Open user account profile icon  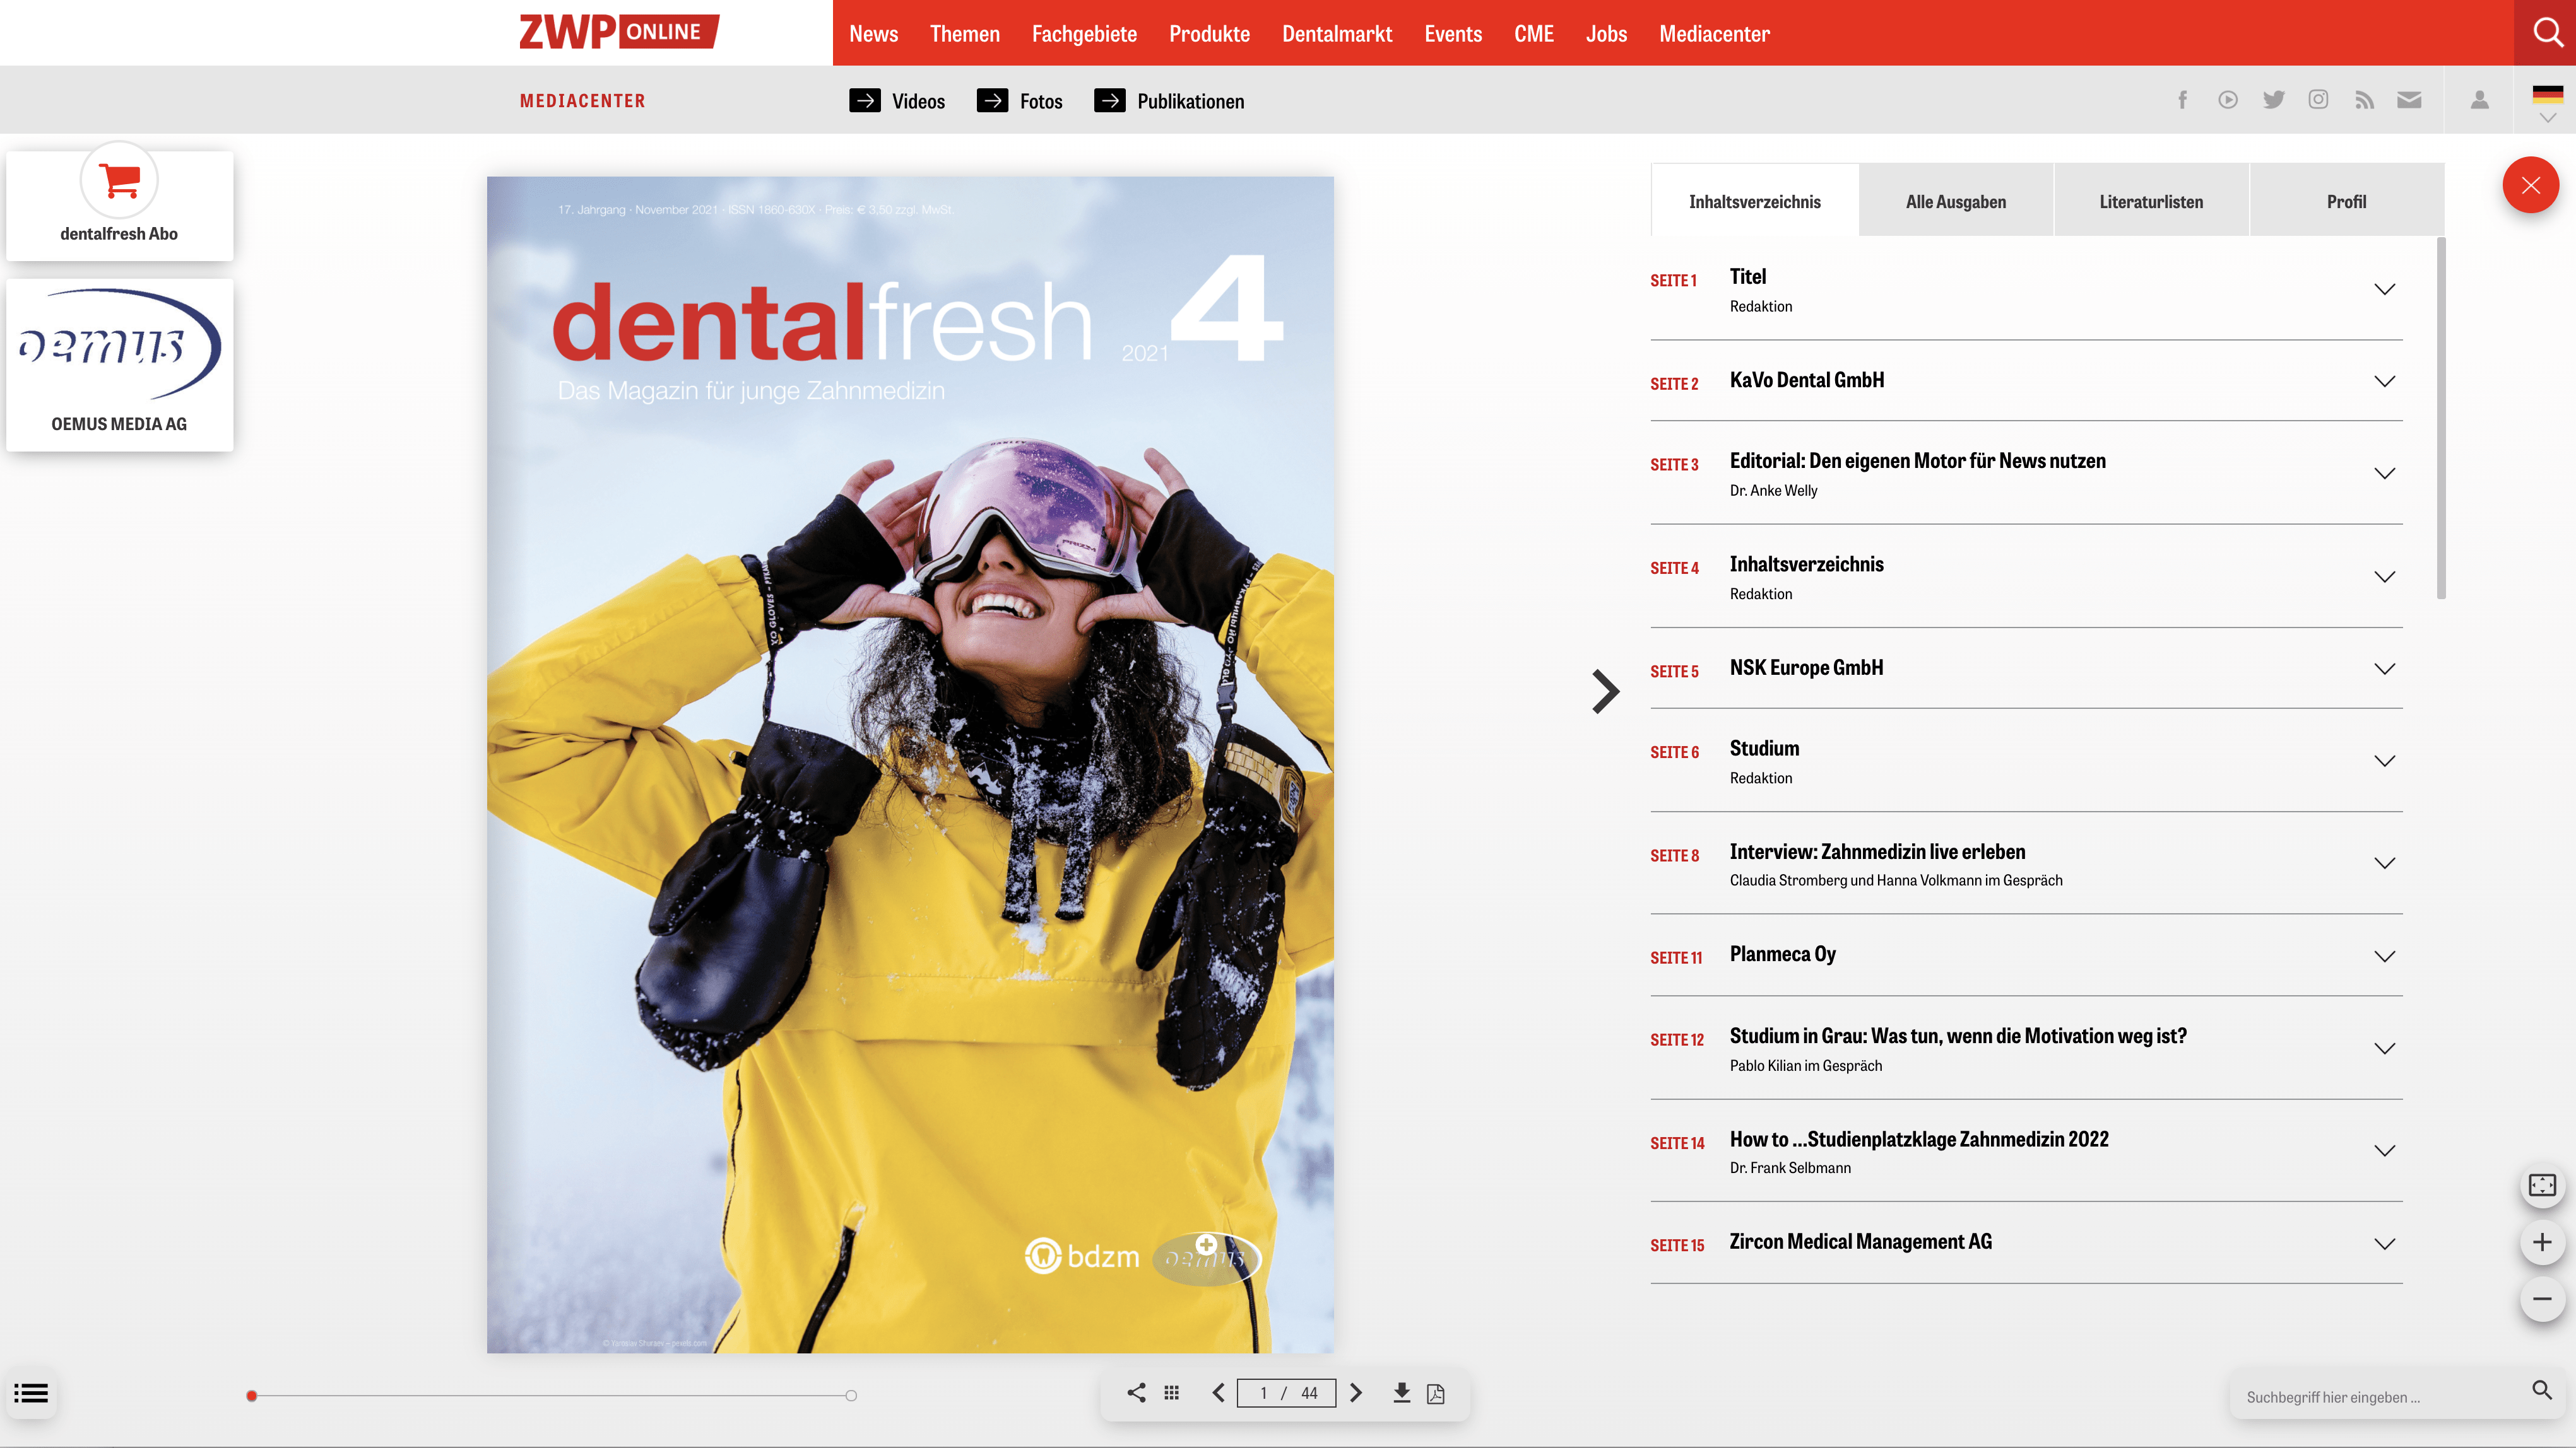(2479, 100)
